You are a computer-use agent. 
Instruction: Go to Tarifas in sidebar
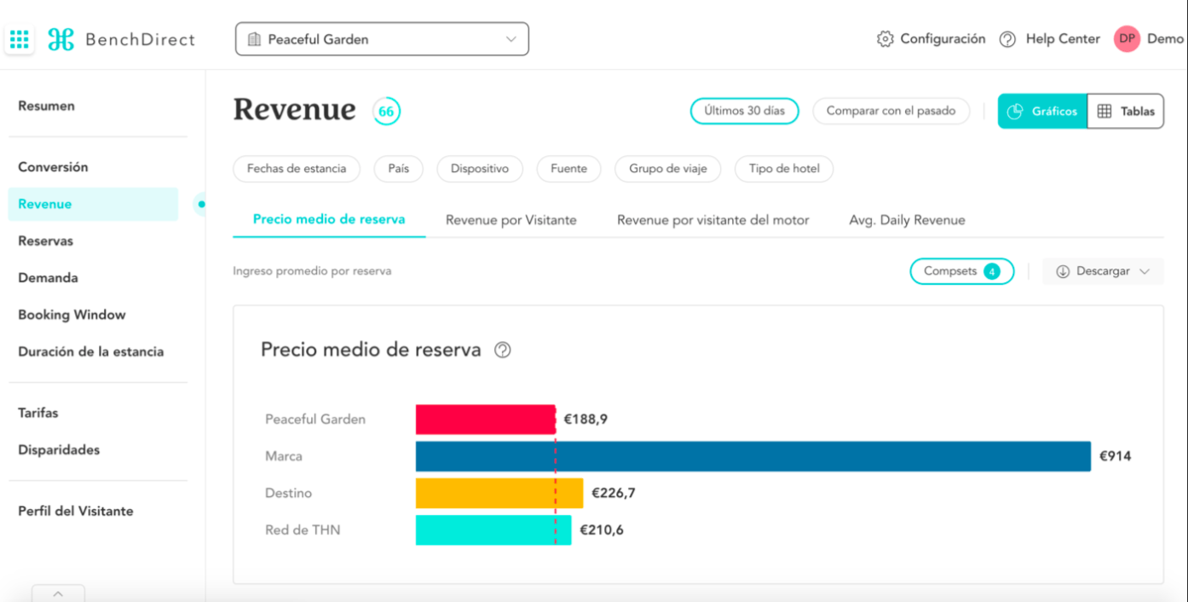pyautogui.click(x=38, y=413)
